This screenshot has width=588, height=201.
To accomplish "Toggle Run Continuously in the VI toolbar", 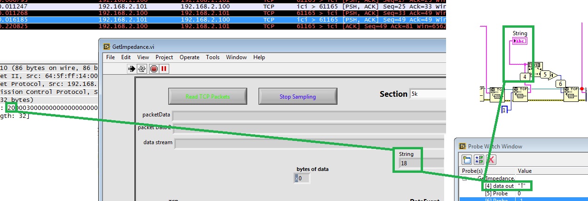I will coord(142,69).
